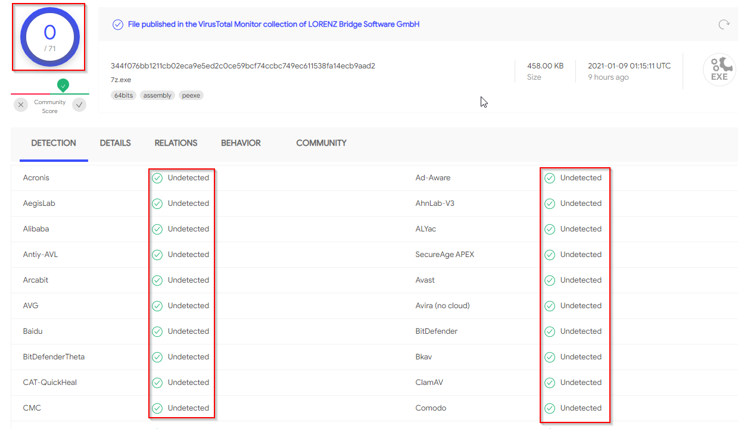Image resolution: width=738 pixels, height=429 pixels.
Task: Click the Undetected check icon for Acronis
Action: 157,178
